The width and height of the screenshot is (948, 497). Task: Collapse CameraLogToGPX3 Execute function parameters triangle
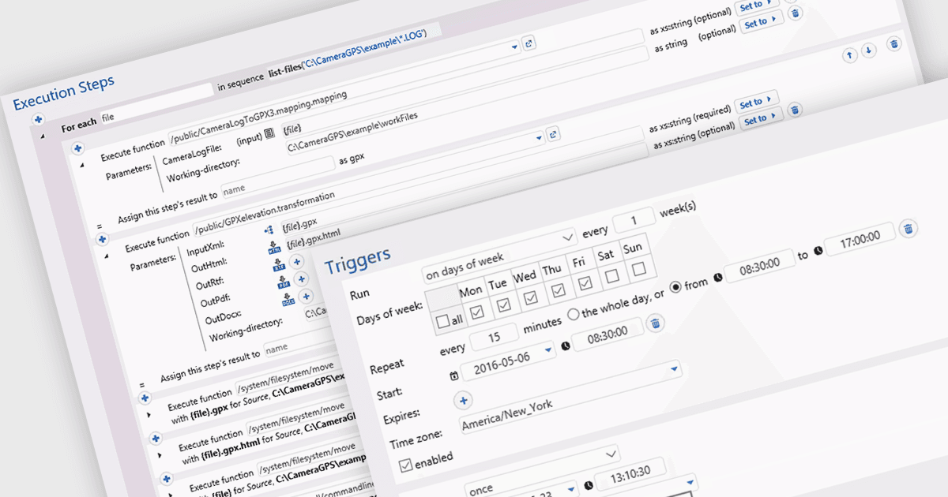click(82, 164)
